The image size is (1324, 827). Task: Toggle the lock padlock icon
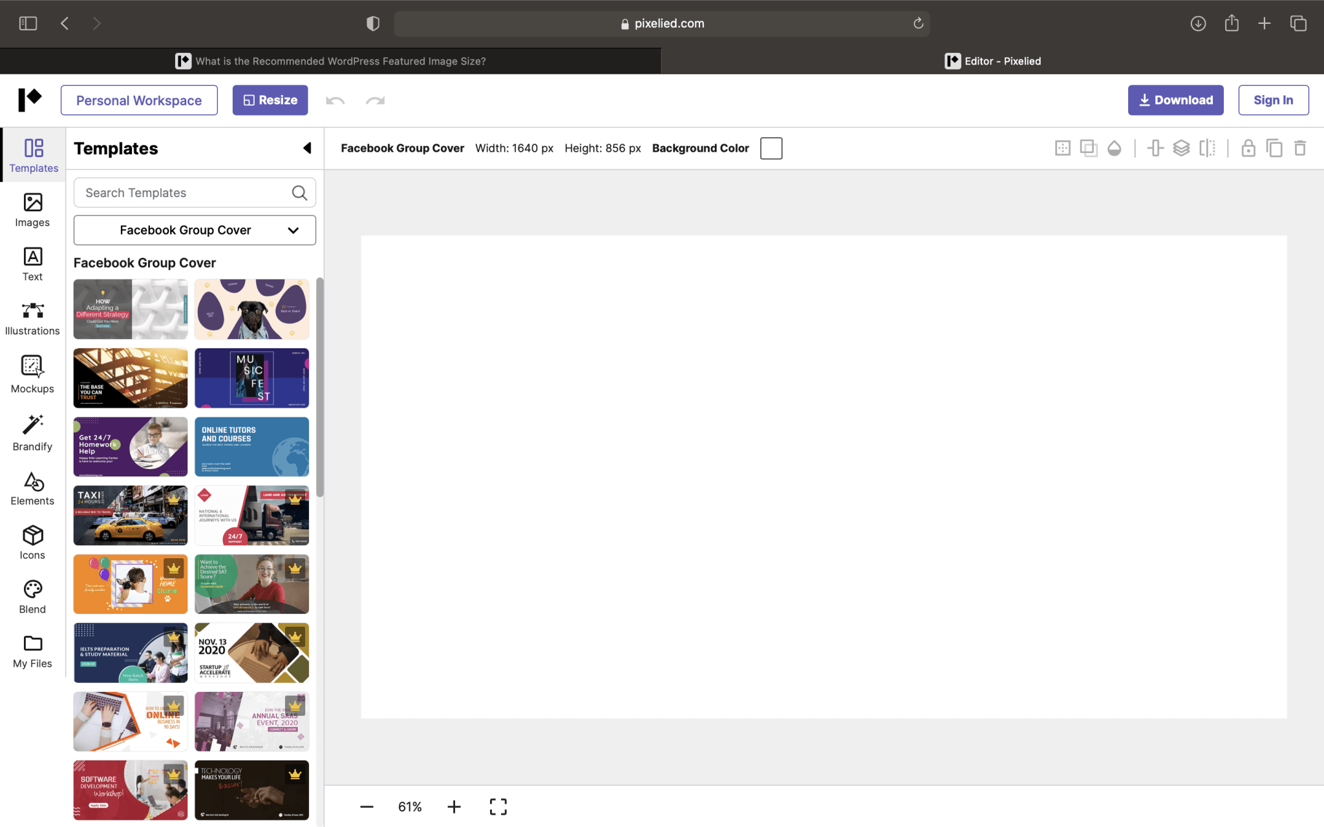1248,149
